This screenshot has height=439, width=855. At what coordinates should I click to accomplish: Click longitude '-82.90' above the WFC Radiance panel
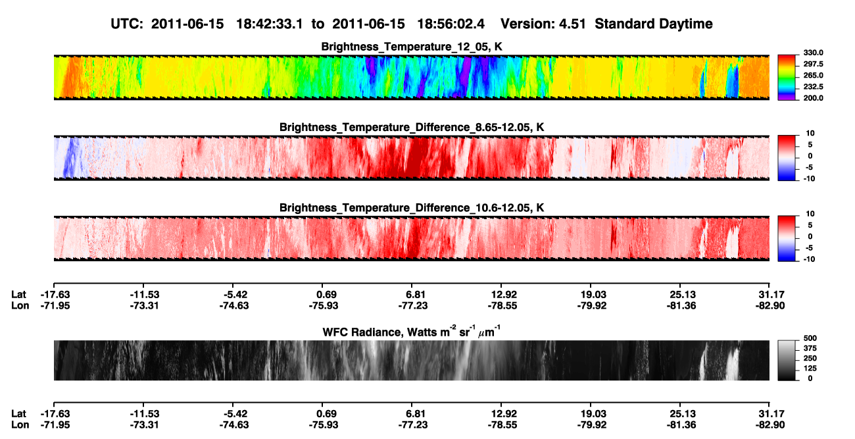770,305
